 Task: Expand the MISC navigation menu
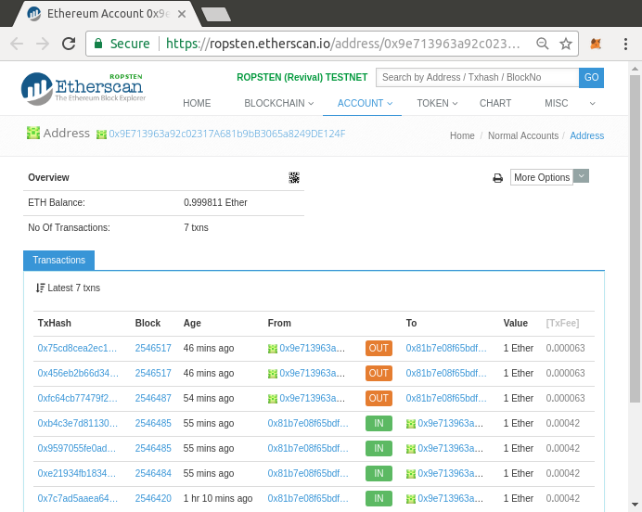coord(560,103)
